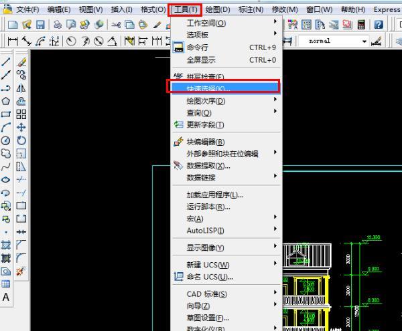Open 块编辑器(B) from the menu
This screenshot has width=402, height=331.
click(x=226, y=142)
